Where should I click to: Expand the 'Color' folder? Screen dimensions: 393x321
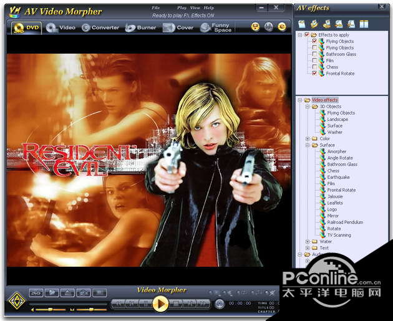pyautogui.click(x=308, y=138)
